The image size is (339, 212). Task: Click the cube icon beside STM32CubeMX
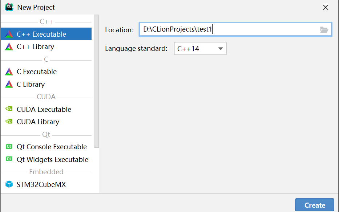pos(9,184)
